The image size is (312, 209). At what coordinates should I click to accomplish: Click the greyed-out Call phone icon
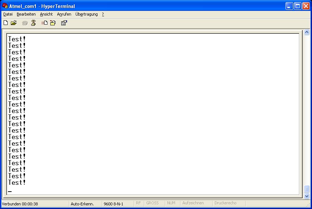25,23
